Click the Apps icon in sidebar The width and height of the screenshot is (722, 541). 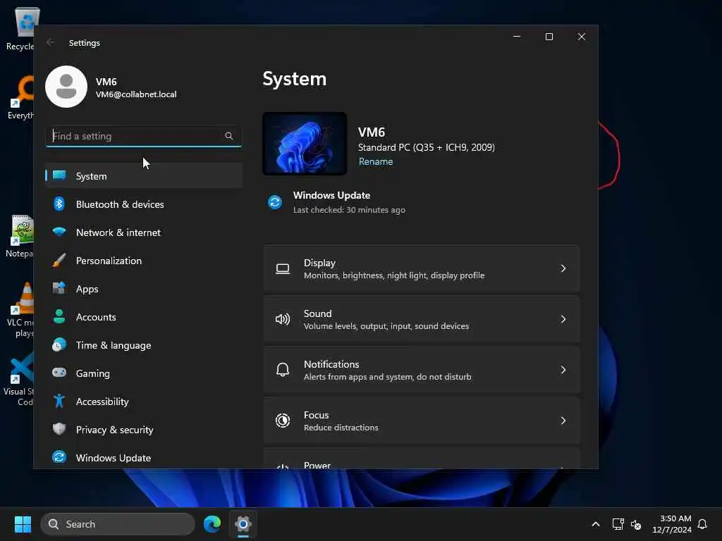59,288
